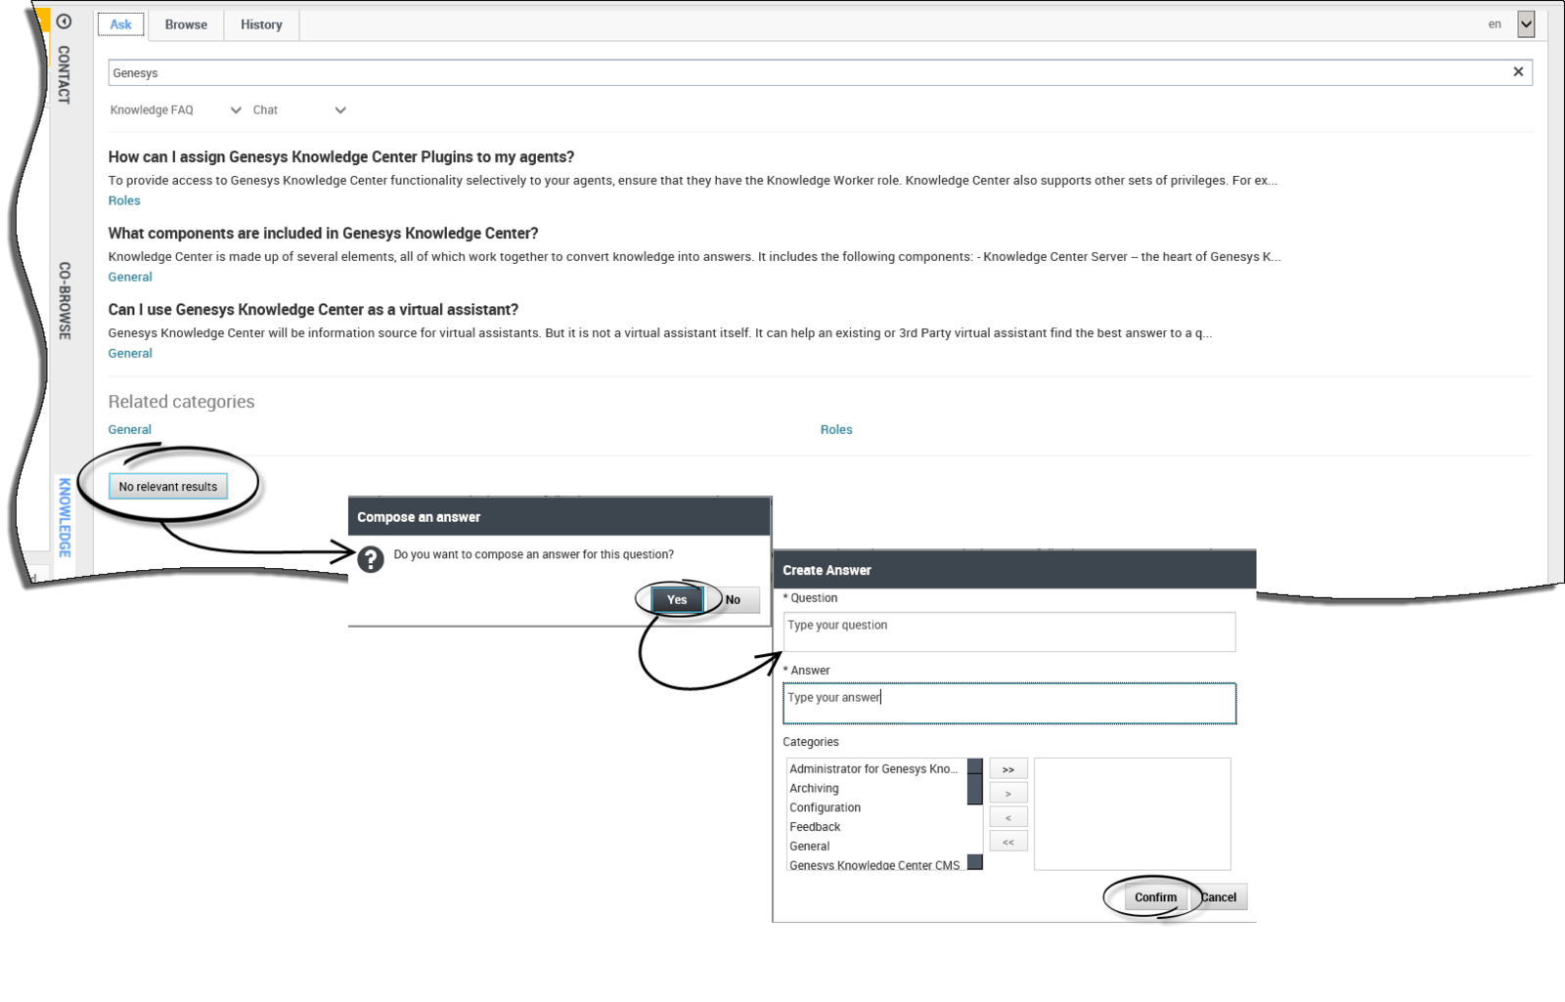Open General in Related categories
The height and width of the screenshot is (1002, 1565).
129,429
